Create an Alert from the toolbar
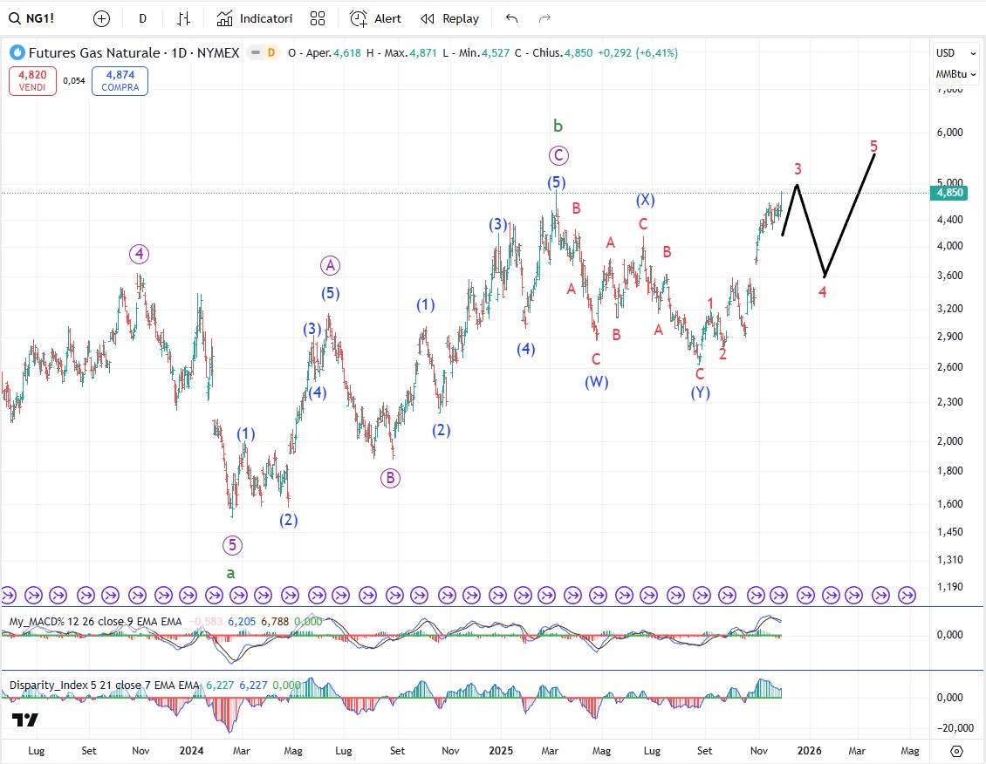 (375, 18)
